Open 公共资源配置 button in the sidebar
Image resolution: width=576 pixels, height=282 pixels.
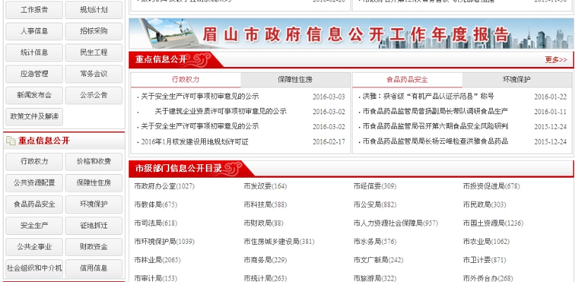34,183
